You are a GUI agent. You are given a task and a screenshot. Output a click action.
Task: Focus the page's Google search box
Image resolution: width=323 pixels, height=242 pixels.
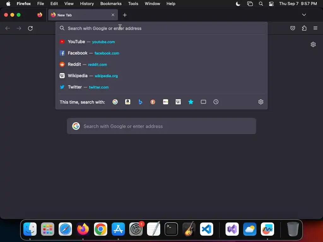pyautogui.click(x=161, y=126)
